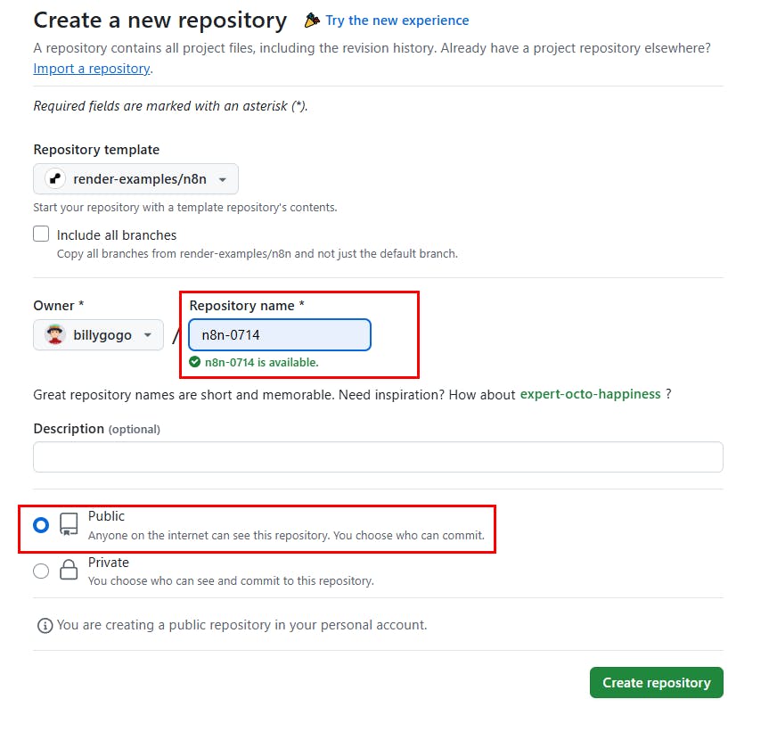Check the Include all branches checkbox

(x=41, y=234)
